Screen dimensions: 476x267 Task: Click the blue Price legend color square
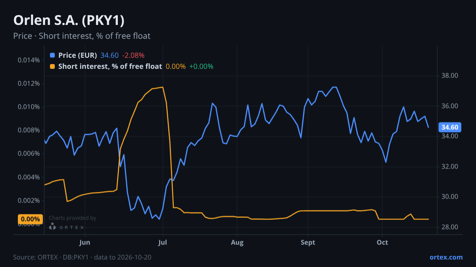point(52,55)
